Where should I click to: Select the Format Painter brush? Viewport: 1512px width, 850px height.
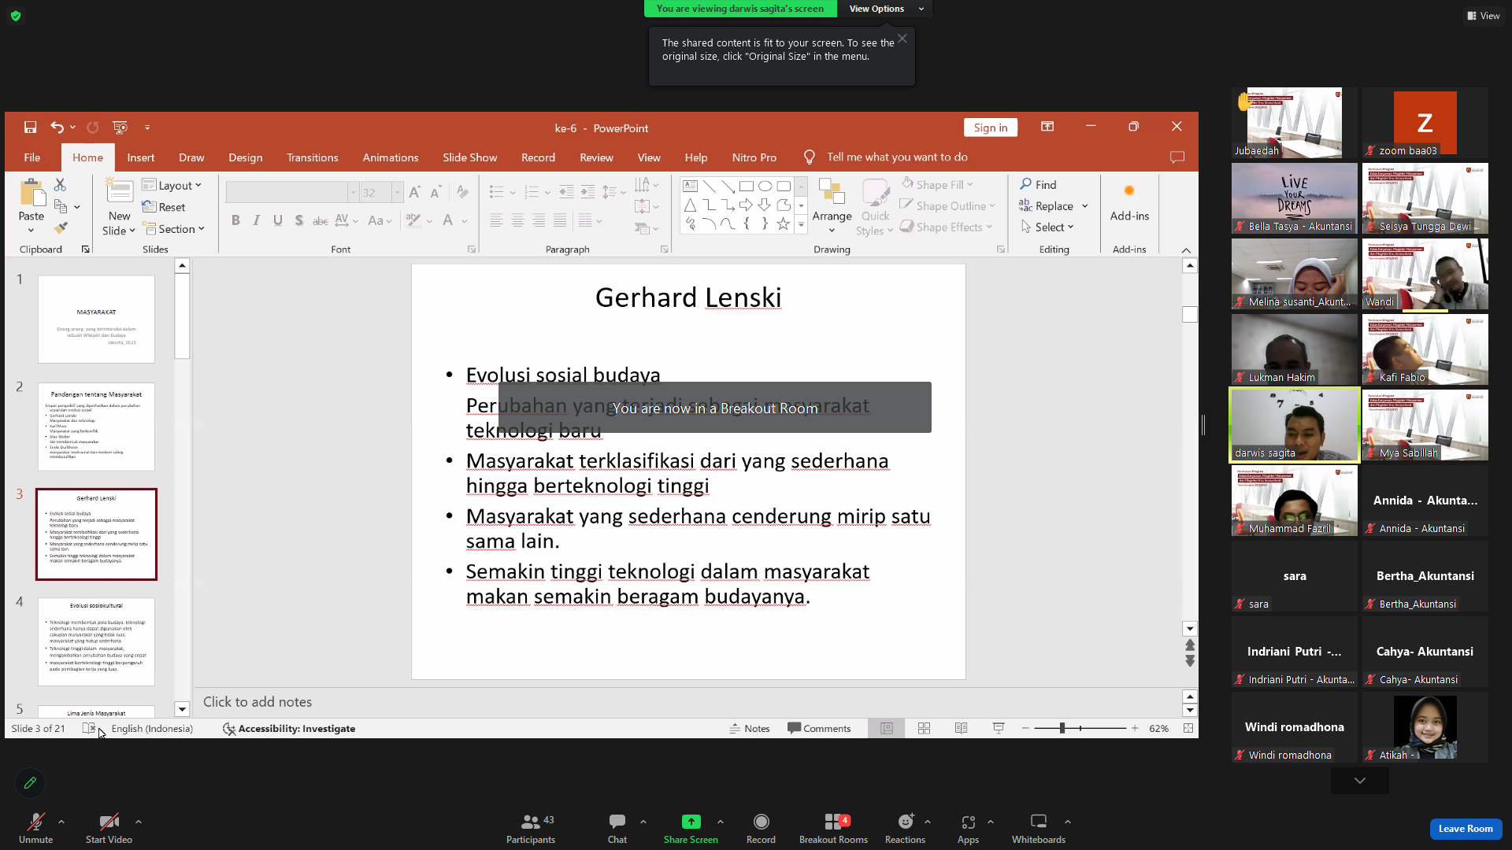click(x=61, y=227)
